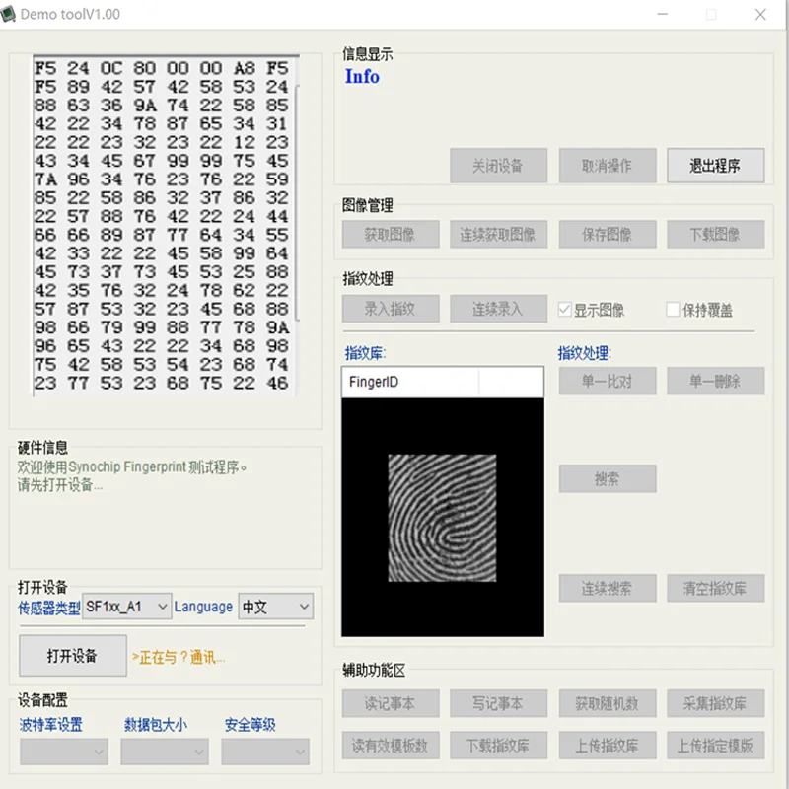
Task: Open the device with 打开设备 button
Action: [72, 656]
